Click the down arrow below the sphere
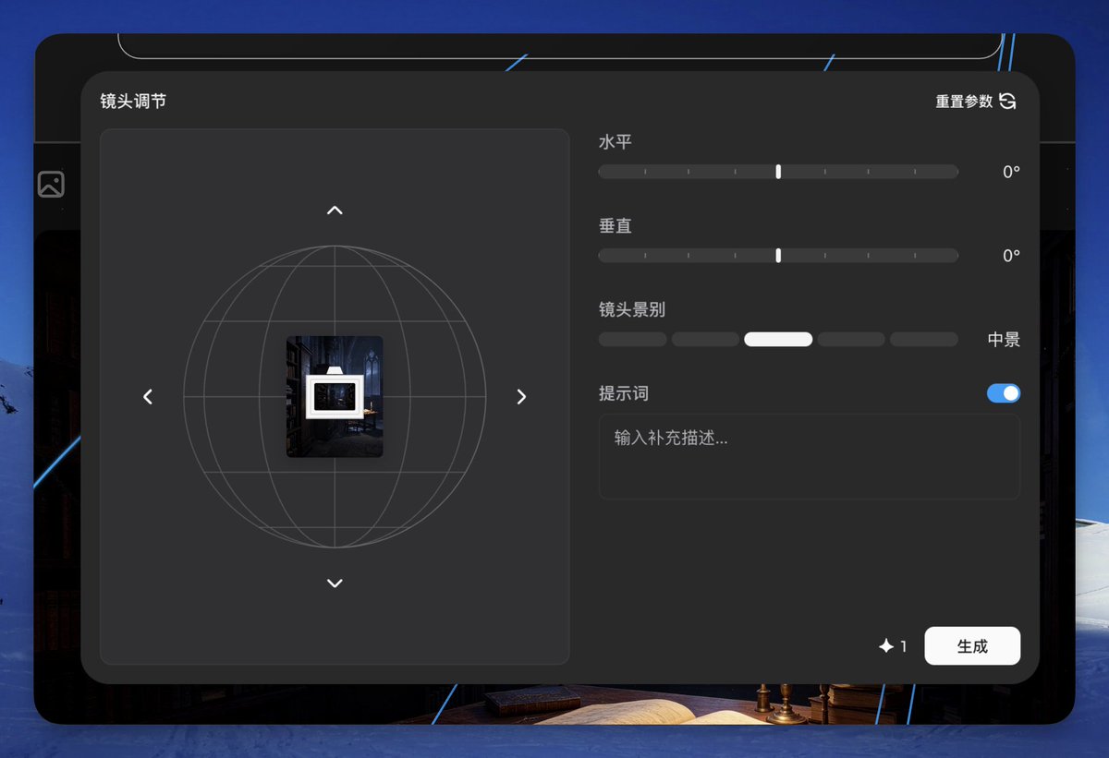Screen dimensions: 1109x758 click(x=335, y=583)
